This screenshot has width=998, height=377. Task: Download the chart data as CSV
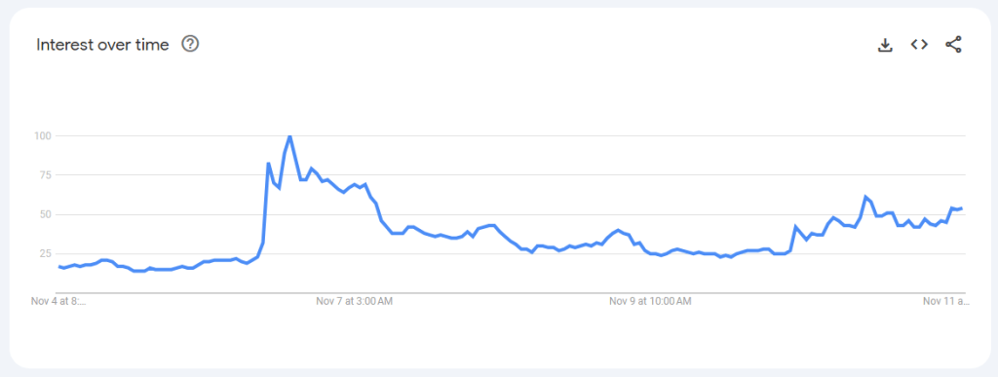click(885, 45)
